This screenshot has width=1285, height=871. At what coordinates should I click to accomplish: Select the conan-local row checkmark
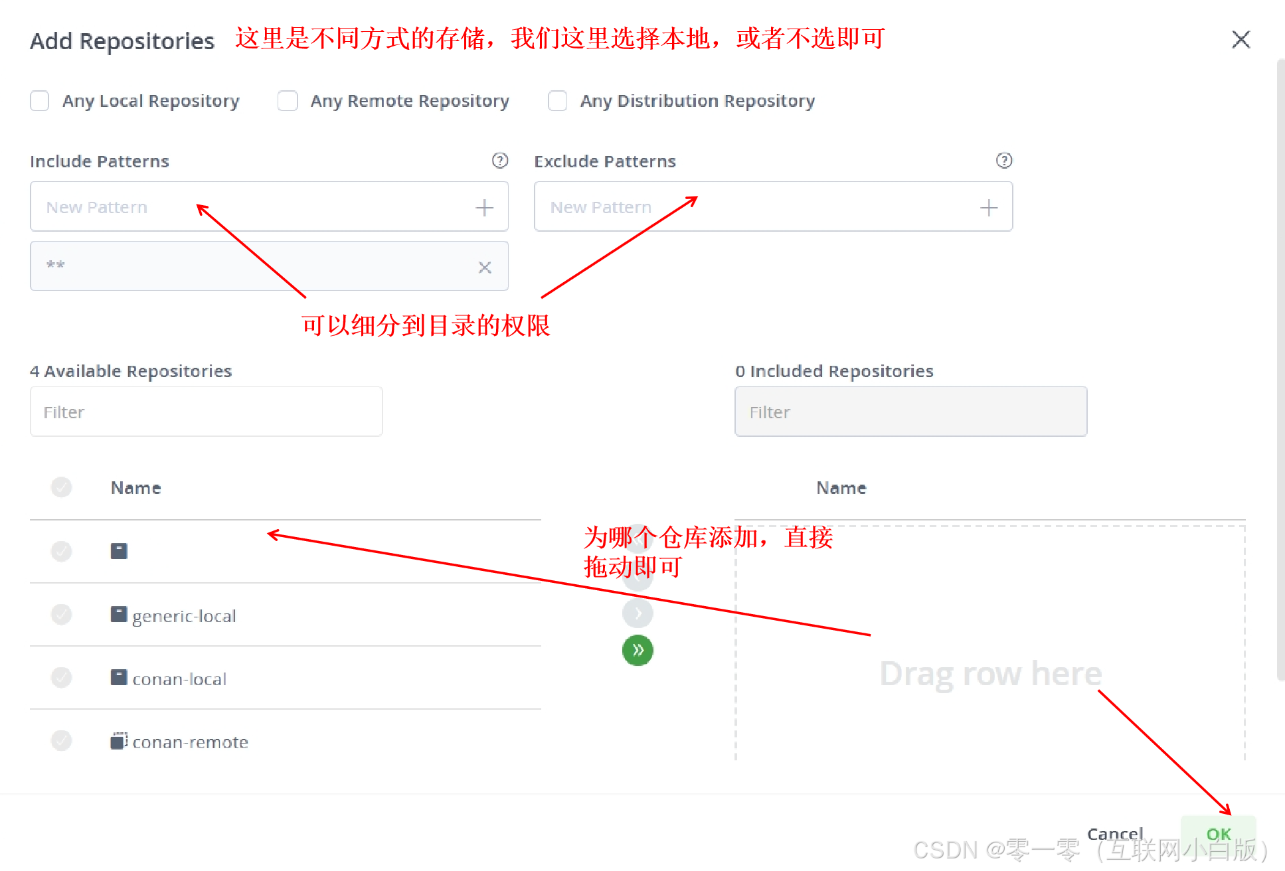click(61, 678)
